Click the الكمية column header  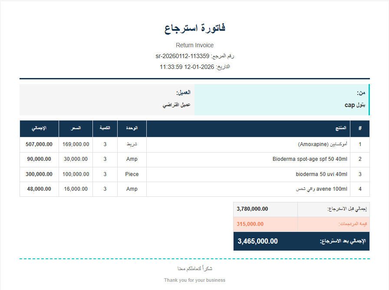click(105, 128)
